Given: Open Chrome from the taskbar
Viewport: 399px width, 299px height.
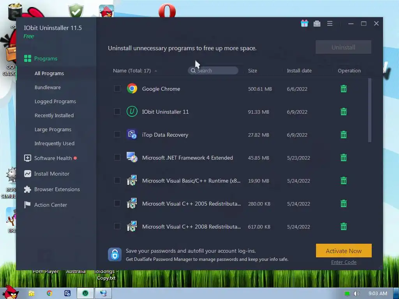Looking at the screenshot, I should 49,293.
